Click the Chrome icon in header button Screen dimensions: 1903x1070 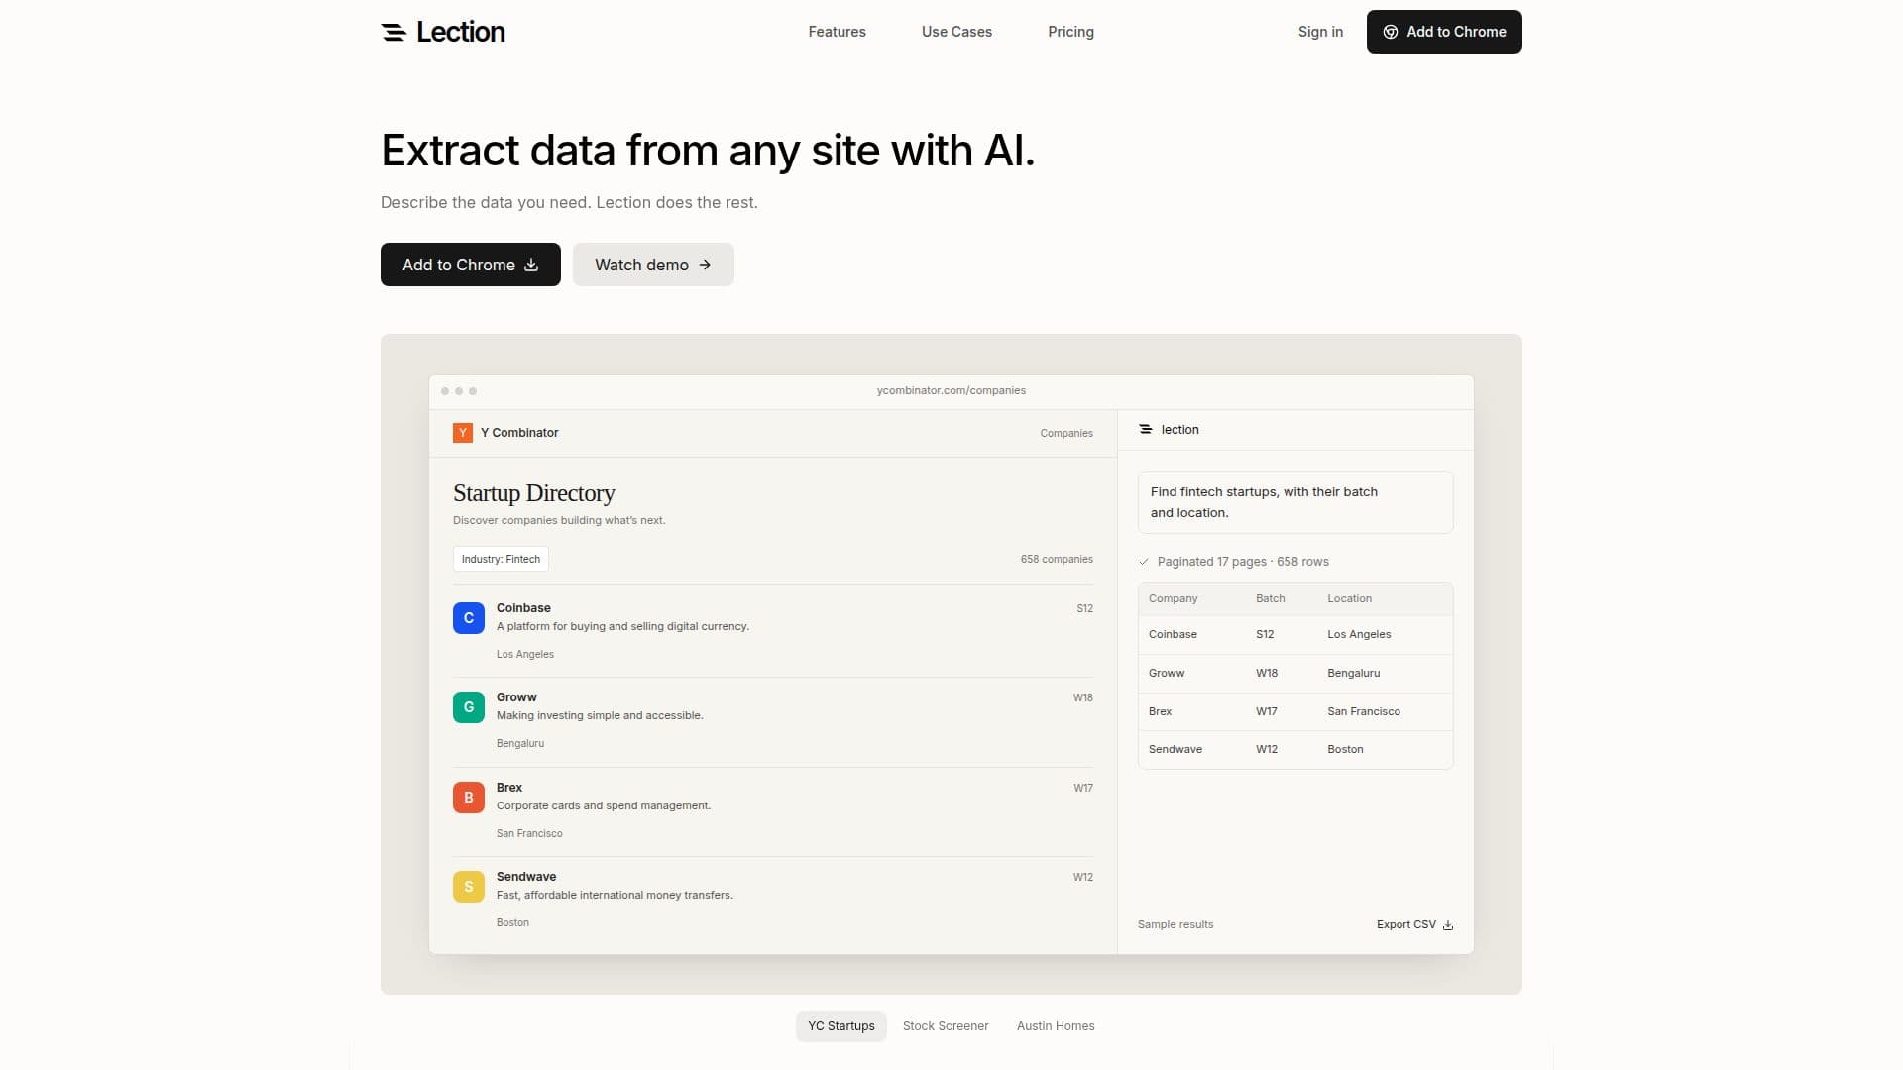click(x=1391, y=32)
